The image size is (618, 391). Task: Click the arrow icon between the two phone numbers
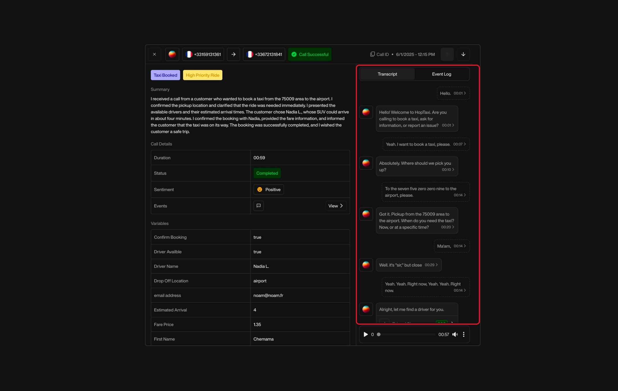pyautogui.click(x=233, y=54)
